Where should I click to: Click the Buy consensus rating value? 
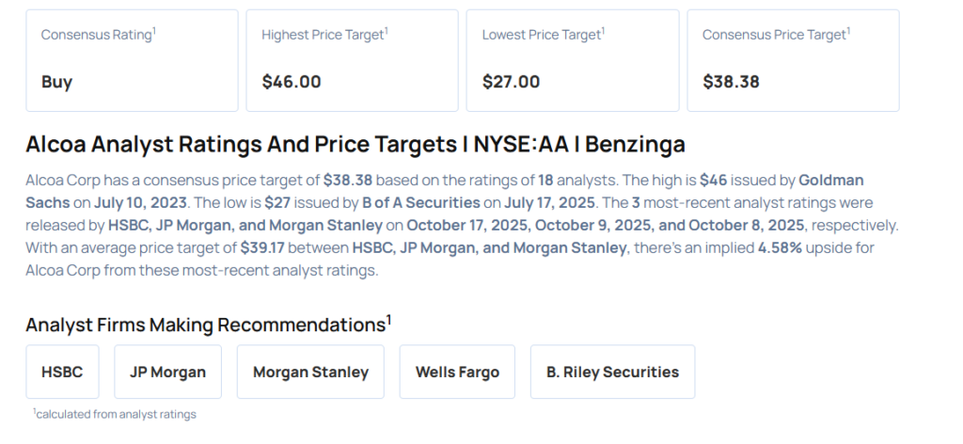[x=56, y=82]
